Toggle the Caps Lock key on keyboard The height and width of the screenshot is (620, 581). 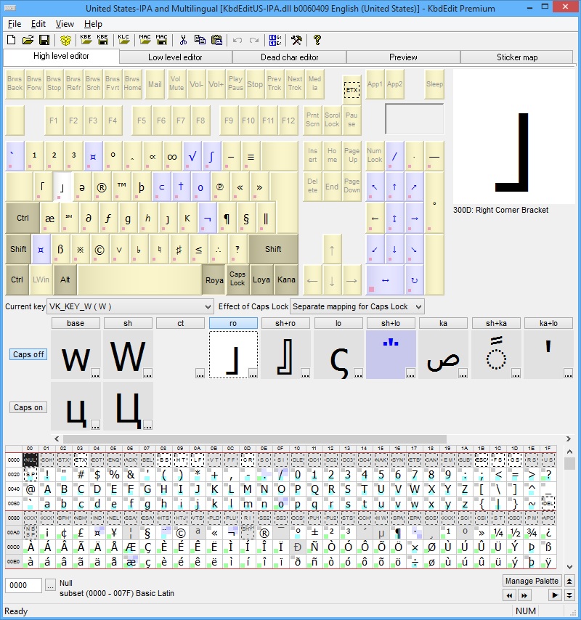coord(237,279)
